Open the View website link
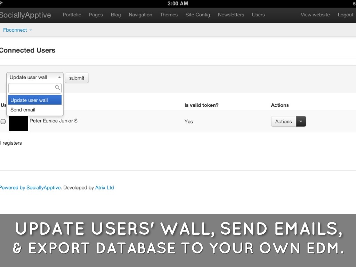356x267 pixels. (x=315, y=15)
